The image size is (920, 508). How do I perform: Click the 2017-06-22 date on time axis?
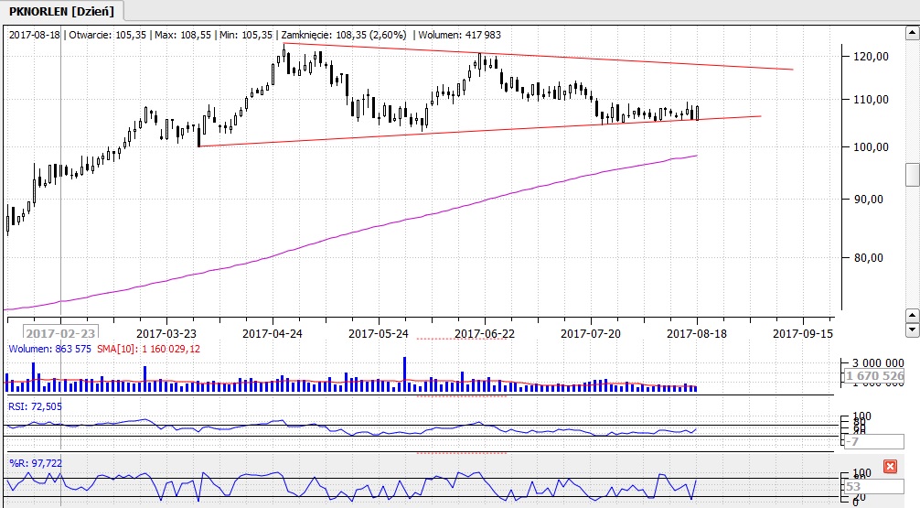485,333
